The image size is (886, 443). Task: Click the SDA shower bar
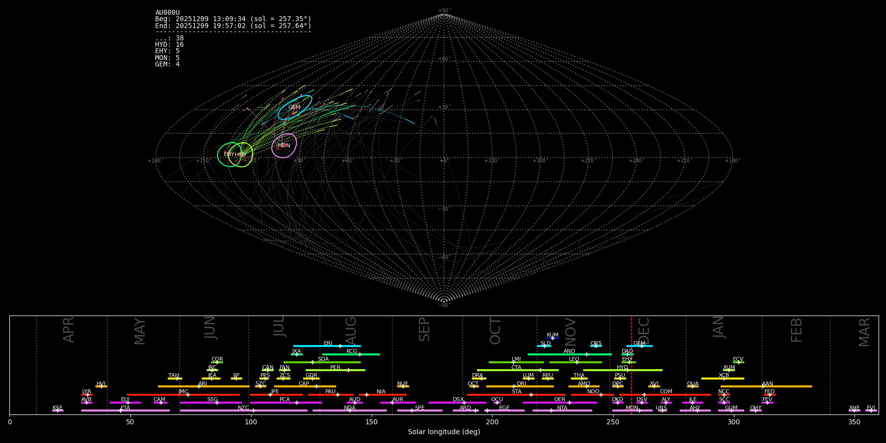pos(322,362)
